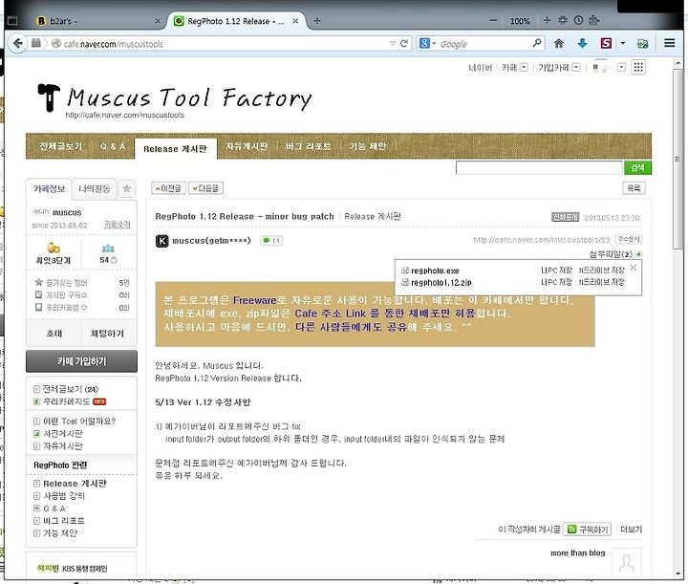Click the cafe search input field
Screen dimensions: 688x584
(x=539, y=167)
